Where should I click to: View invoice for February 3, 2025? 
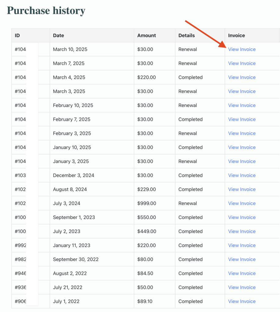pos(242,133)
